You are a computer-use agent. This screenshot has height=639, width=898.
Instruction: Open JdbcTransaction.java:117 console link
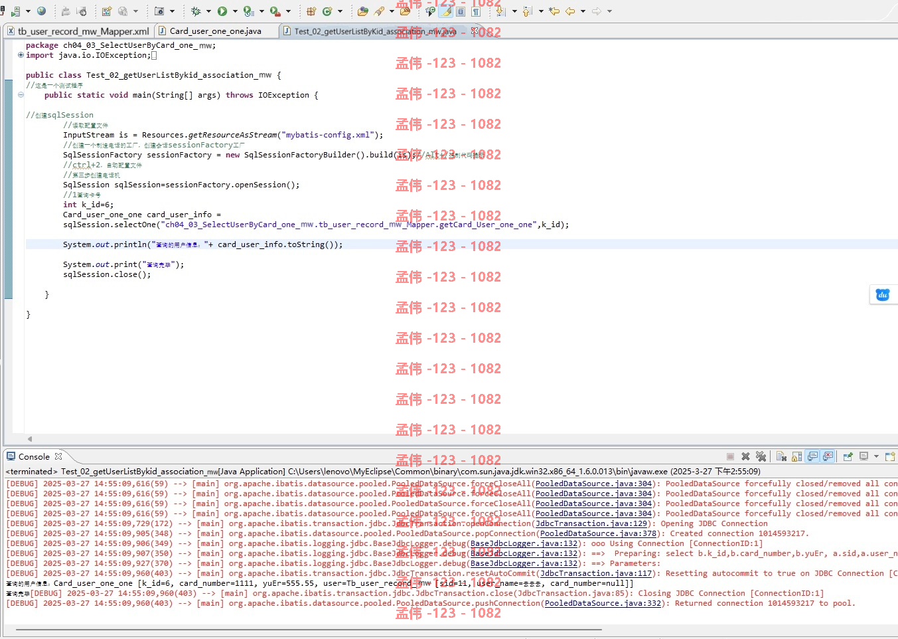click(596, 573)
